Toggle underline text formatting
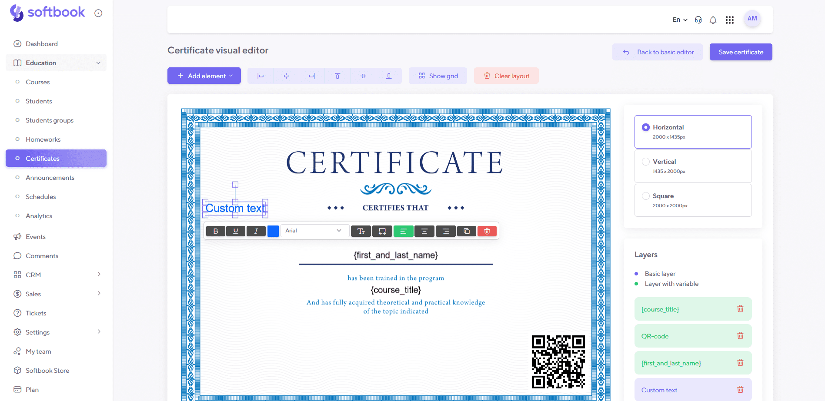 236,231
